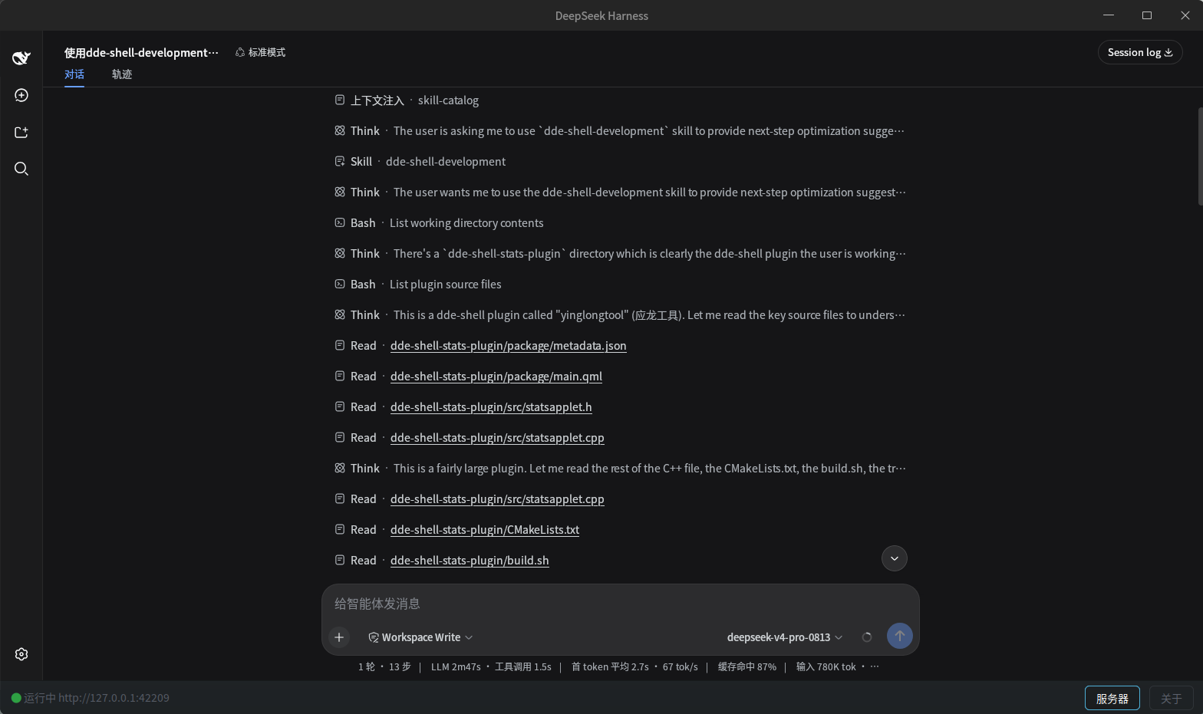Click the Skill icon on the dde-shell-development row
Viewport: 1203px width, 714px height.
coord(340,161)
